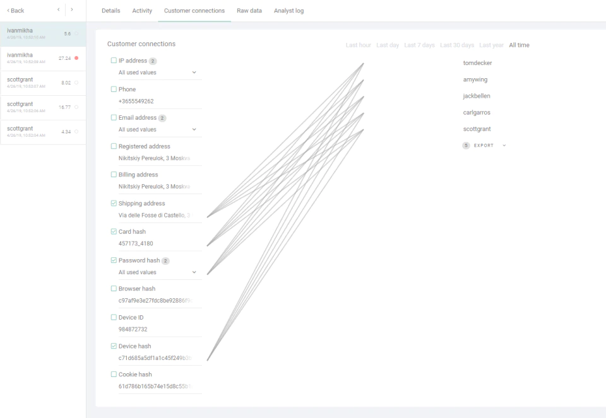
Task: Open the EXPORT dropdown arrow
Action: (504, 146)
